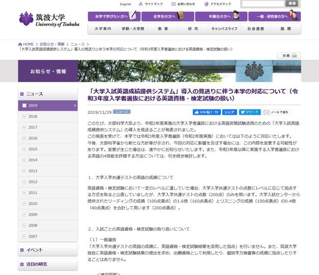Screen dimensions: 319x275
Task: Click the お知らせ・情報 purple banner heading
Action: coord(48,71)
